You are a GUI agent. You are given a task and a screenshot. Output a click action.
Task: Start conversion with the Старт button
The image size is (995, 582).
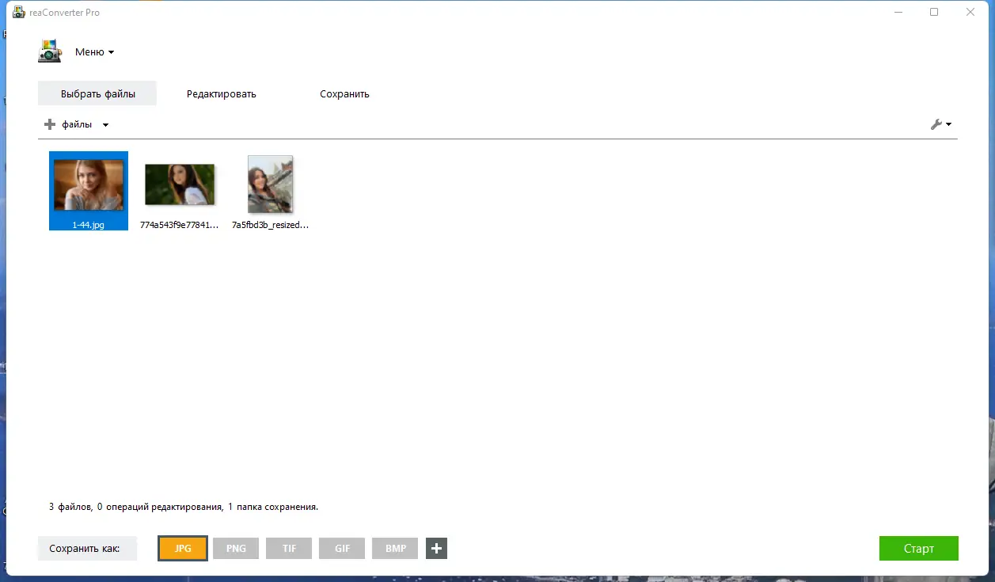(918, 549)
